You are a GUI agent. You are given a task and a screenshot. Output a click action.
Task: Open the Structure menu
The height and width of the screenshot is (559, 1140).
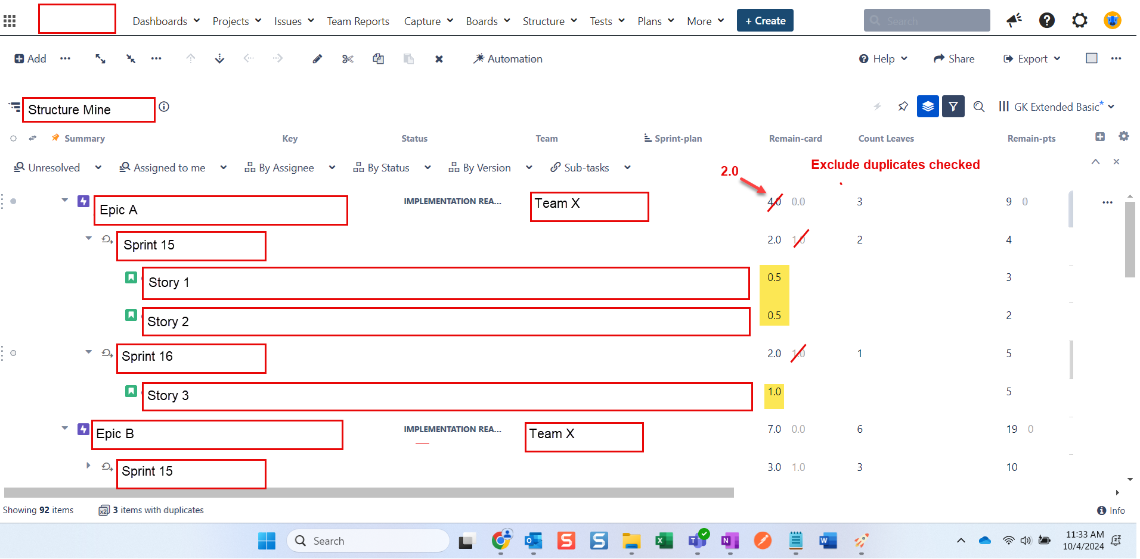(550, 21)
